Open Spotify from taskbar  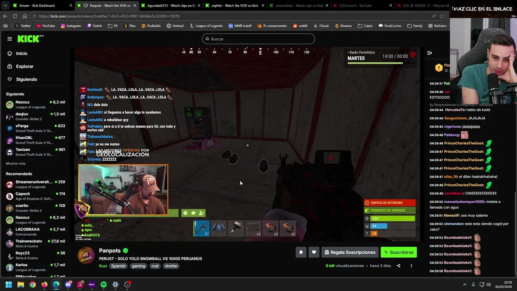[x=103, y=285]
